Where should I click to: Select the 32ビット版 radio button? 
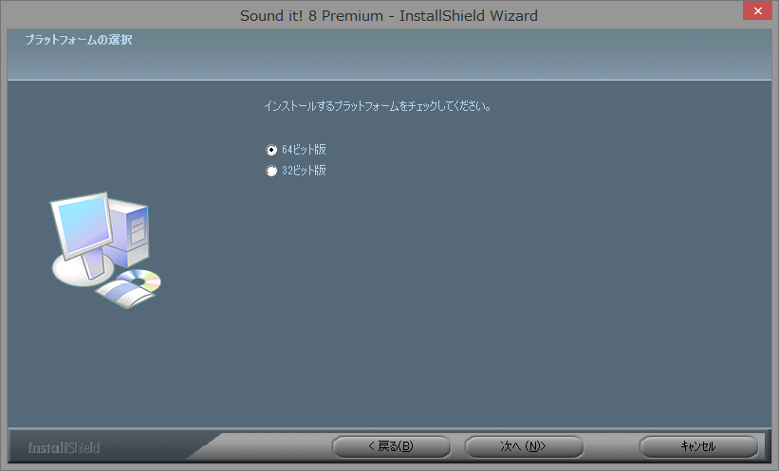271,171
